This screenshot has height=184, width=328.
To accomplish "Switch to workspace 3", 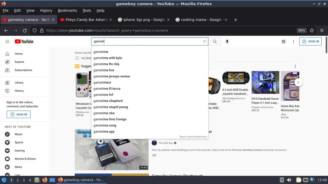I will (x=24, y=180).
